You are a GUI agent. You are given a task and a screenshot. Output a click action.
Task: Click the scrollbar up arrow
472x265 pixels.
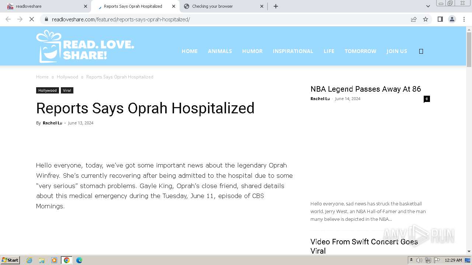[x=469, y=29]
